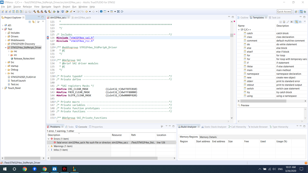The height and width of the screenshot is (173, 308).
Task: Switch to the Outline tab
Action: (x=243, y=18)
